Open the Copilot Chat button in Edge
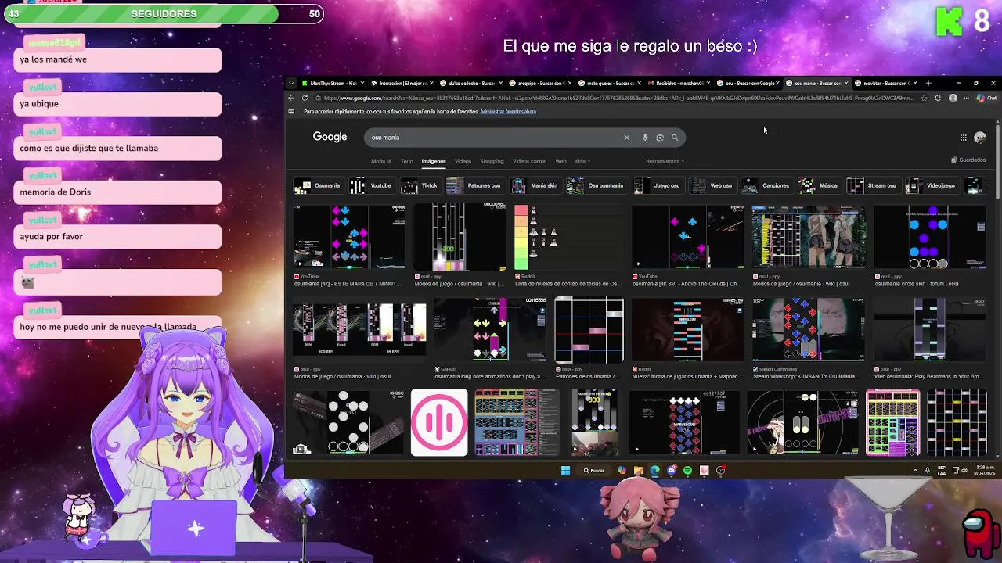Image resolution: width=1002 pixels, height=563 pixels. 986,98
